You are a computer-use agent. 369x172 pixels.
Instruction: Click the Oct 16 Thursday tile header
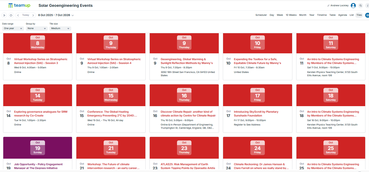(184, 95)
